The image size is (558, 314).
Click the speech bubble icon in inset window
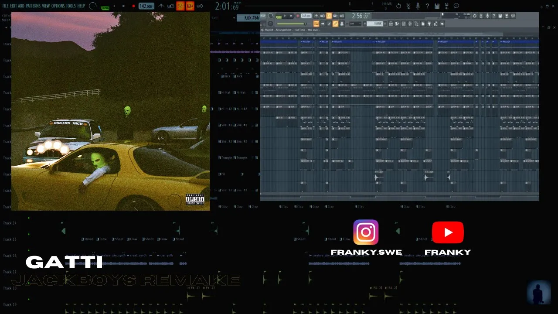coord(513,16)
